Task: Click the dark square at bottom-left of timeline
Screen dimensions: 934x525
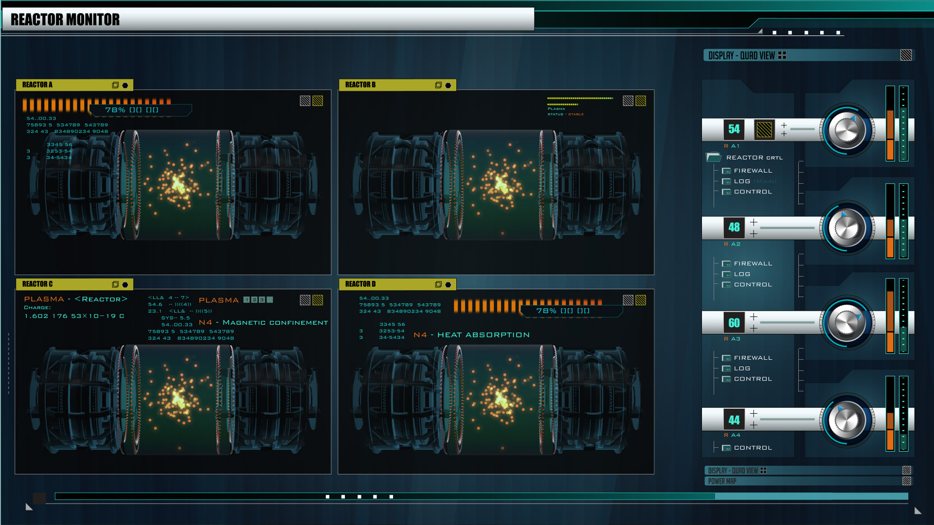Action: (39, 498)
